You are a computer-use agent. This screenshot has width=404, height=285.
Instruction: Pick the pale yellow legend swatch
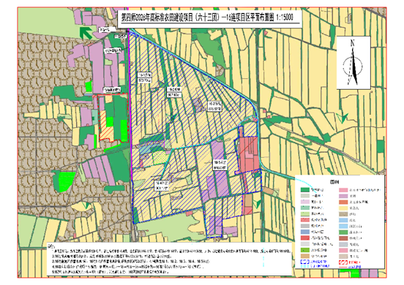[343, 208]
